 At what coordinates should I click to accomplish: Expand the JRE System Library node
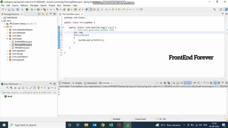coord(5,24)
